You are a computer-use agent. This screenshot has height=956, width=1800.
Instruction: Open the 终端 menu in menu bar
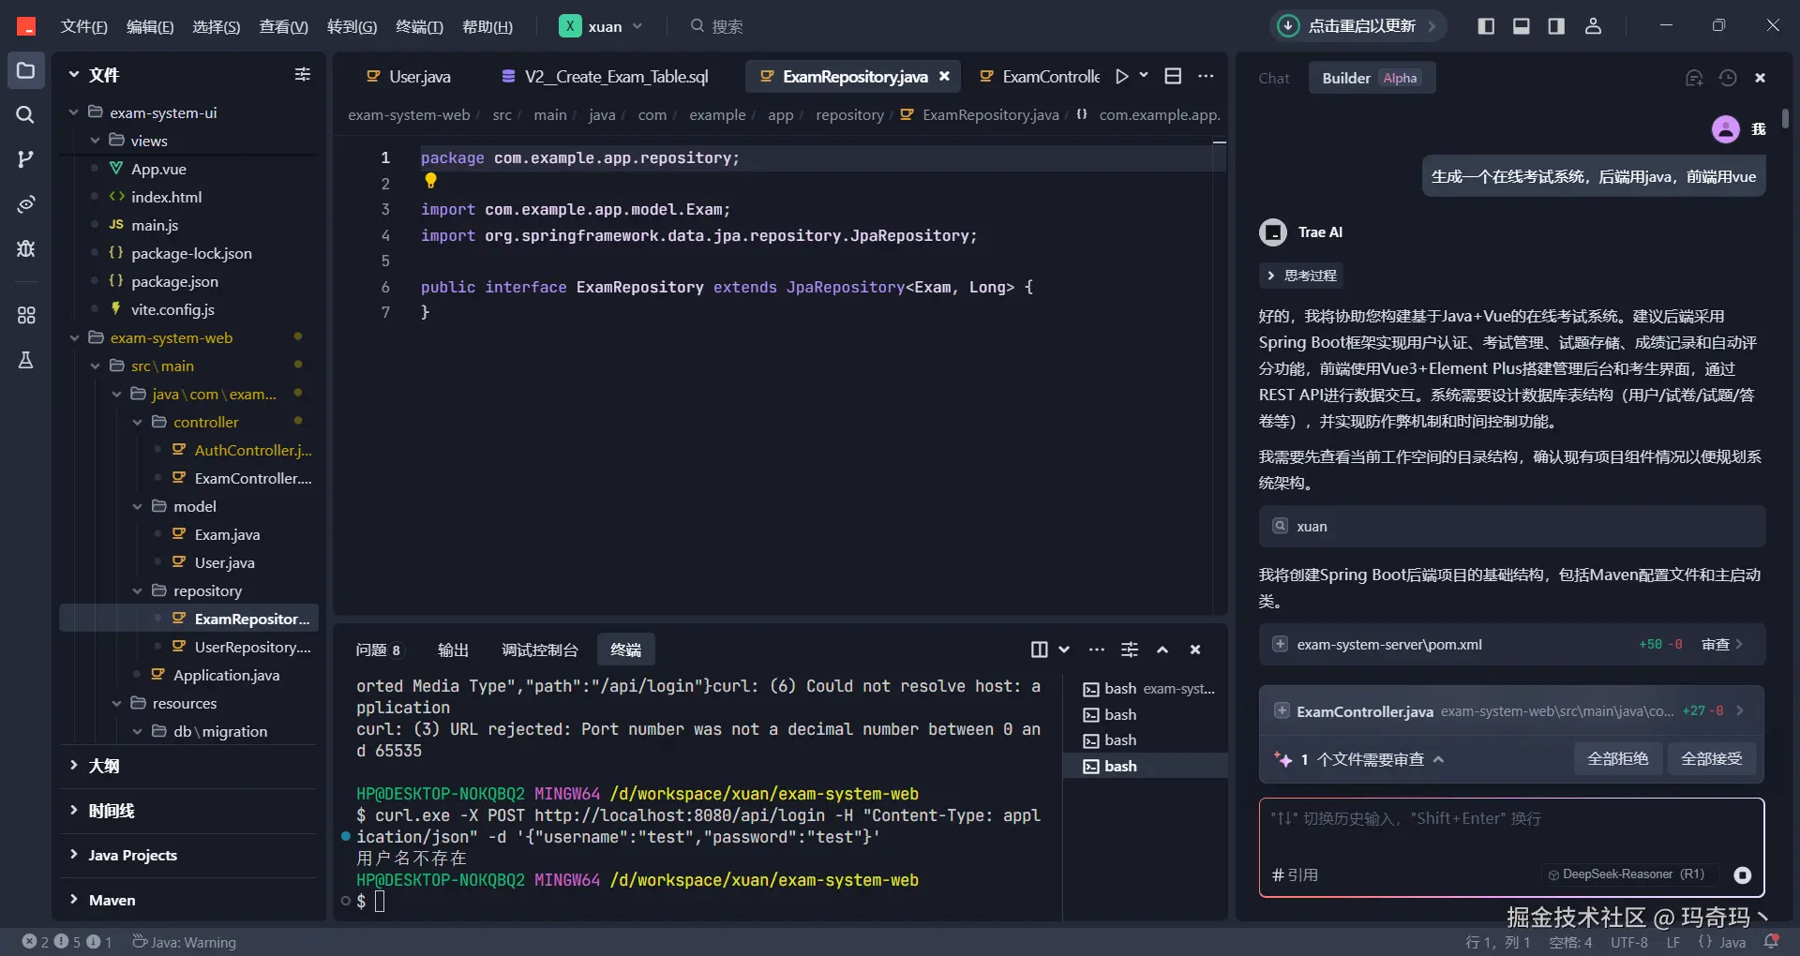(x=419, y=26)
